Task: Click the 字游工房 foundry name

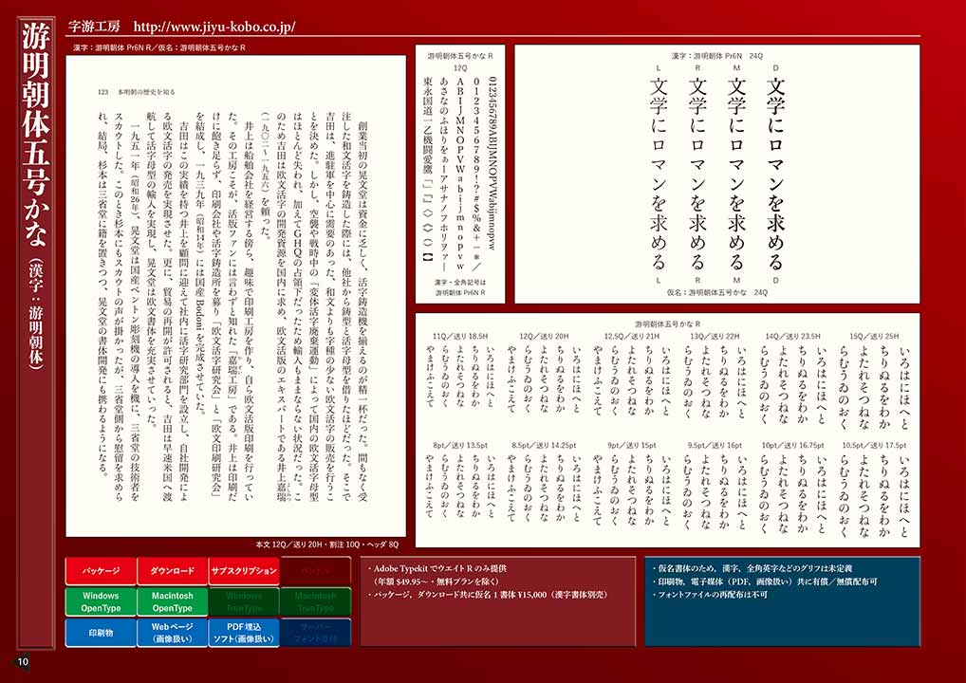Action: tap(94, 27)
